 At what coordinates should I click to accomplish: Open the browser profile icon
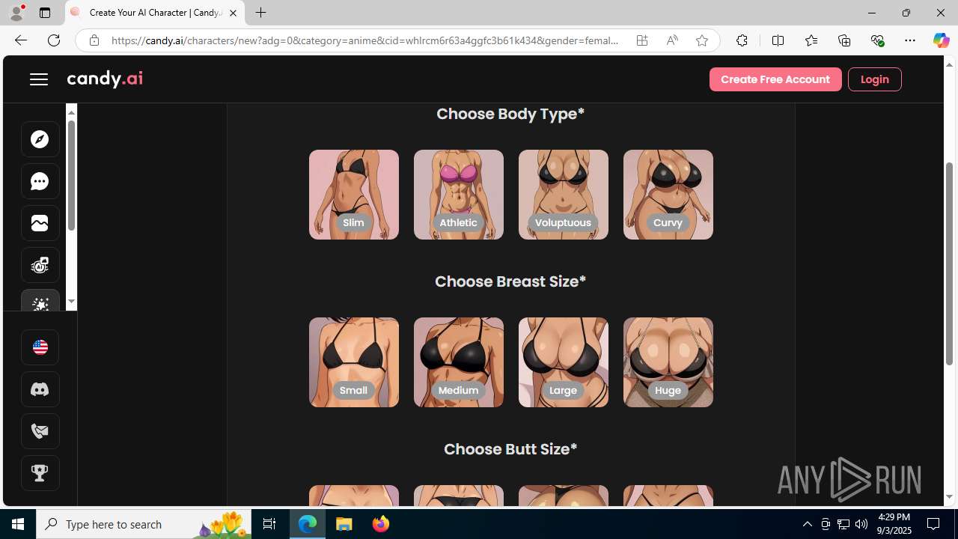16,13
